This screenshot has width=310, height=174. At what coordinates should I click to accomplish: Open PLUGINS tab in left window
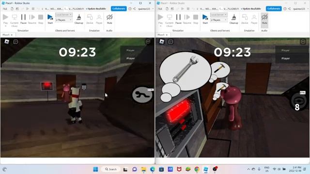77,9
